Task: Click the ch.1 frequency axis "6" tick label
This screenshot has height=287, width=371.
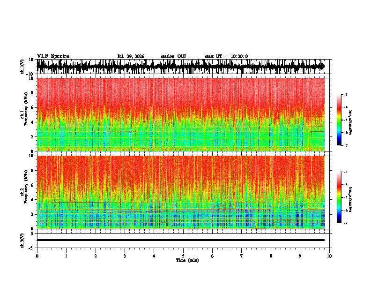Action: 32,108
